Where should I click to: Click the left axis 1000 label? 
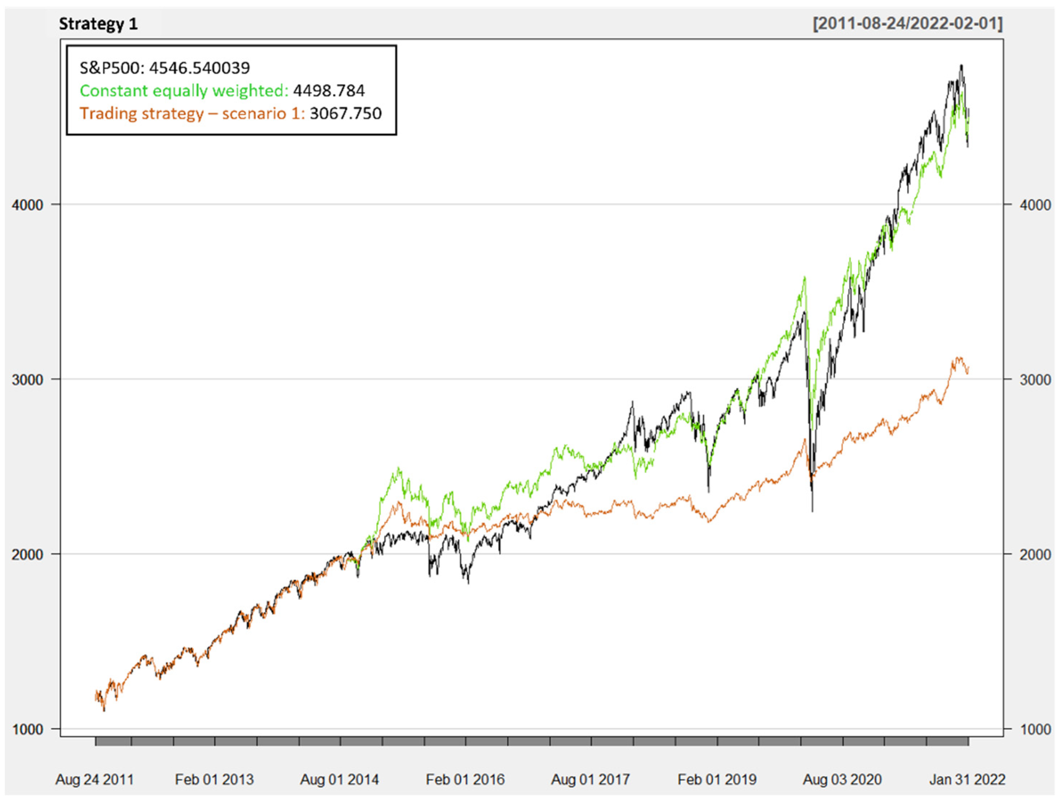point(27,729)
